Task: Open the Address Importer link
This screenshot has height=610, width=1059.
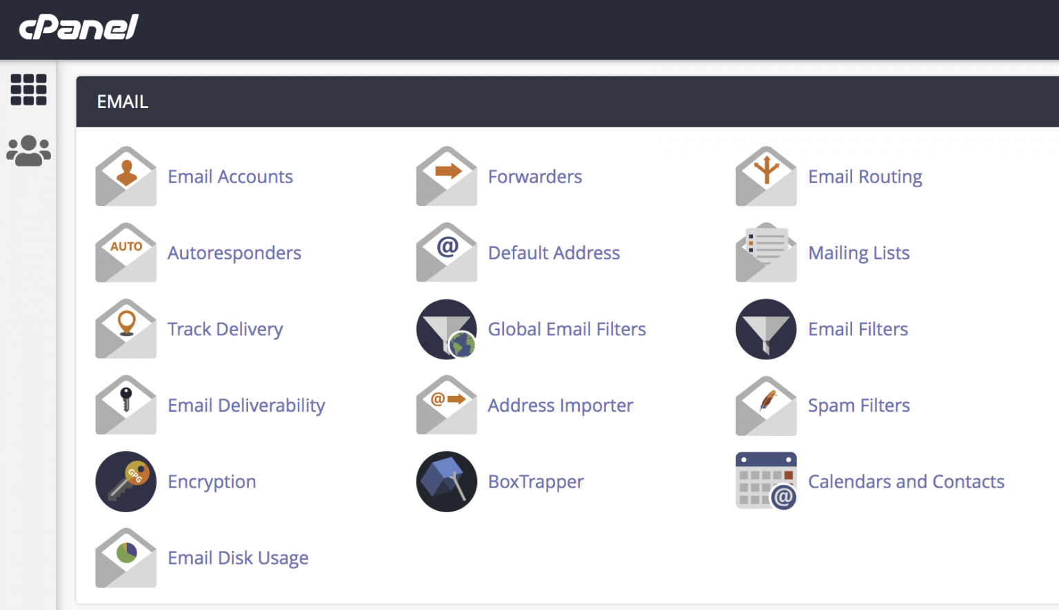Action: click(560, 406)
